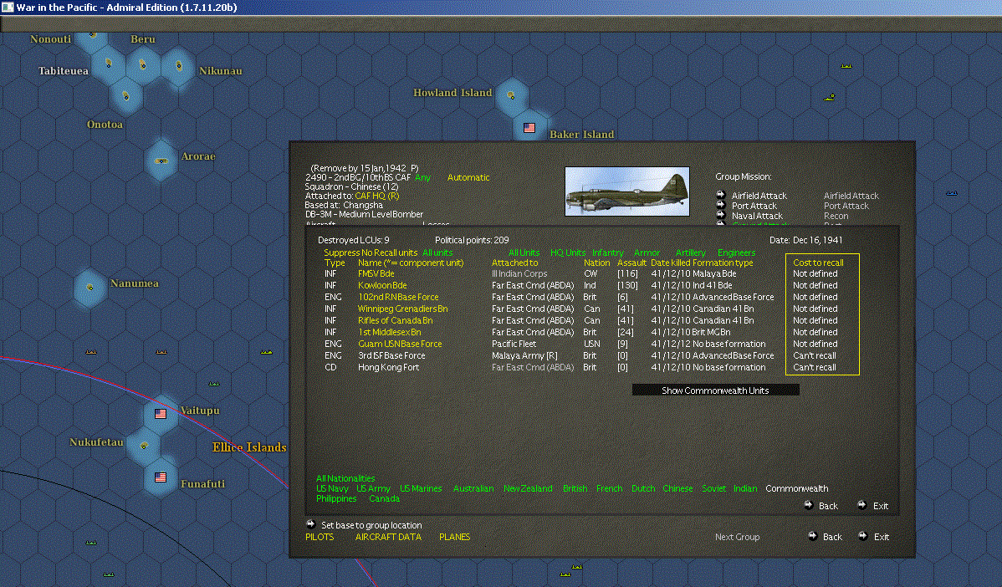This screenshot has height=587, width=1002.
Task: Open CAF HQ (R) attachment link
Action: [377, 197]
